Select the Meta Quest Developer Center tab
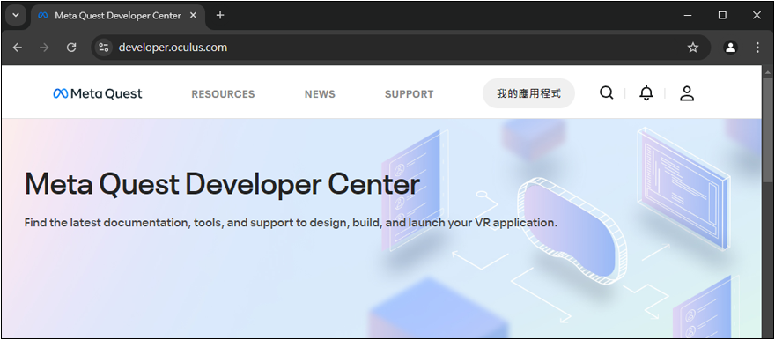This screenshot has height=340, width=775. click(x=117, y=15)
